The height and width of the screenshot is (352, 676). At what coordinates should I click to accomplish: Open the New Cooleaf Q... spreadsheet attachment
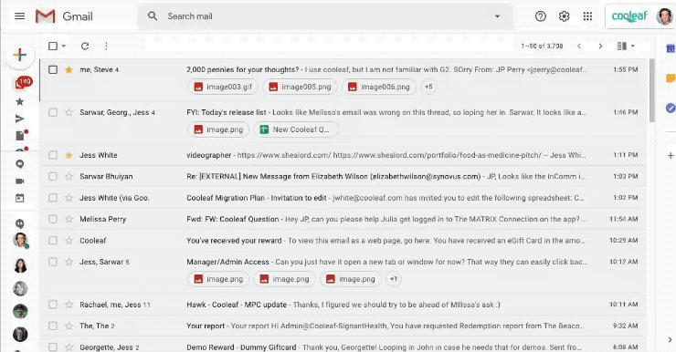pos(296,129)
